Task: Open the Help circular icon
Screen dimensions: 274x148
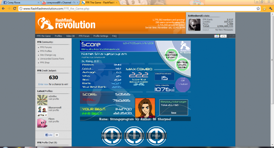Action: point(156,136)
